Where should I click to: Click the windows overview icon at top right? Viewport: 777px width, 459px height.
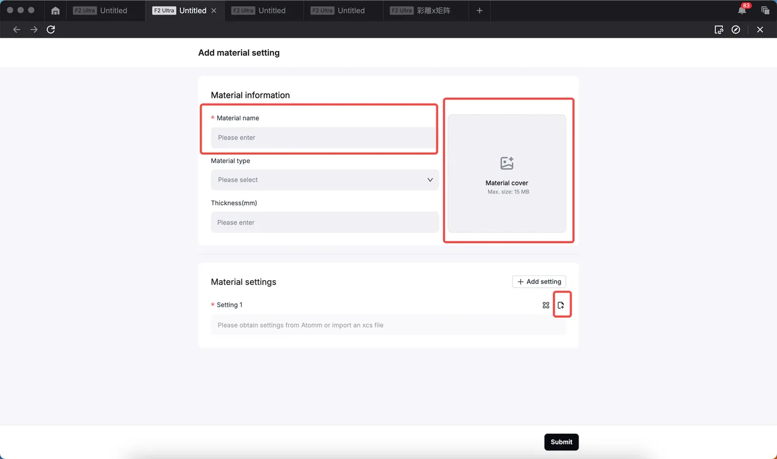point(765,11)
